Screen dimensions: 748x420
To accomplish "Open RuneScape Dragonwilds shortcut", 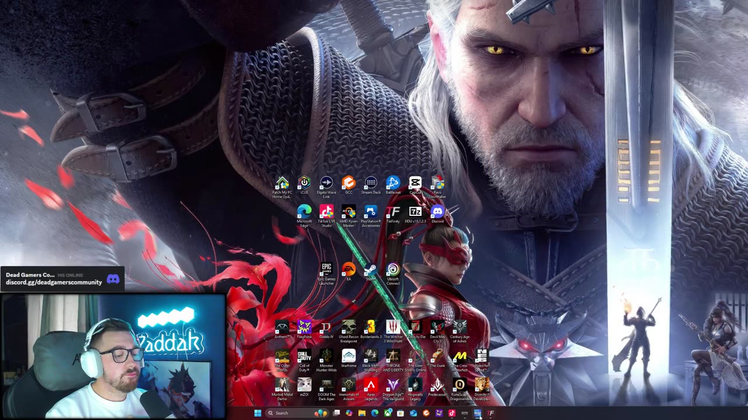I will click(x=459, y=389).
